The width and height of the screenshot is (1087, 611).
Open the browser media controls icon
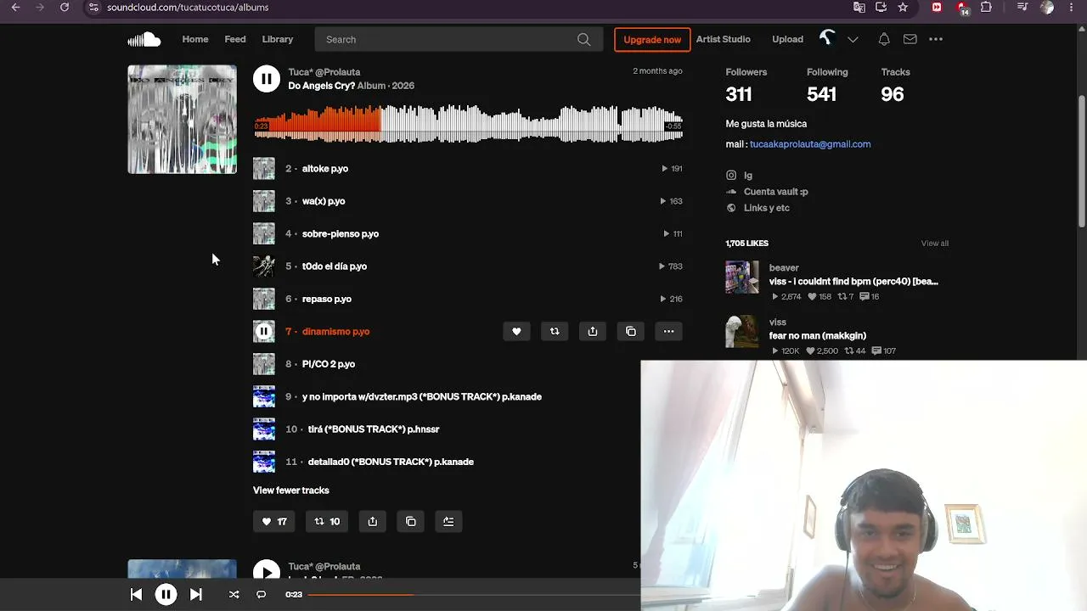click(1022, 8)
